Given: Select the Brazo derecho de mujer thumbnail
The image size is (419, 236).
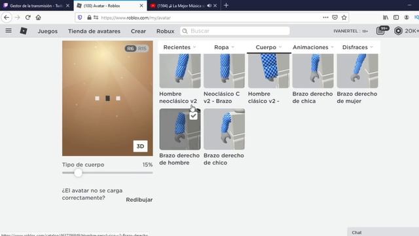Looking at the screenshot, I should click(x=357, y=71).
